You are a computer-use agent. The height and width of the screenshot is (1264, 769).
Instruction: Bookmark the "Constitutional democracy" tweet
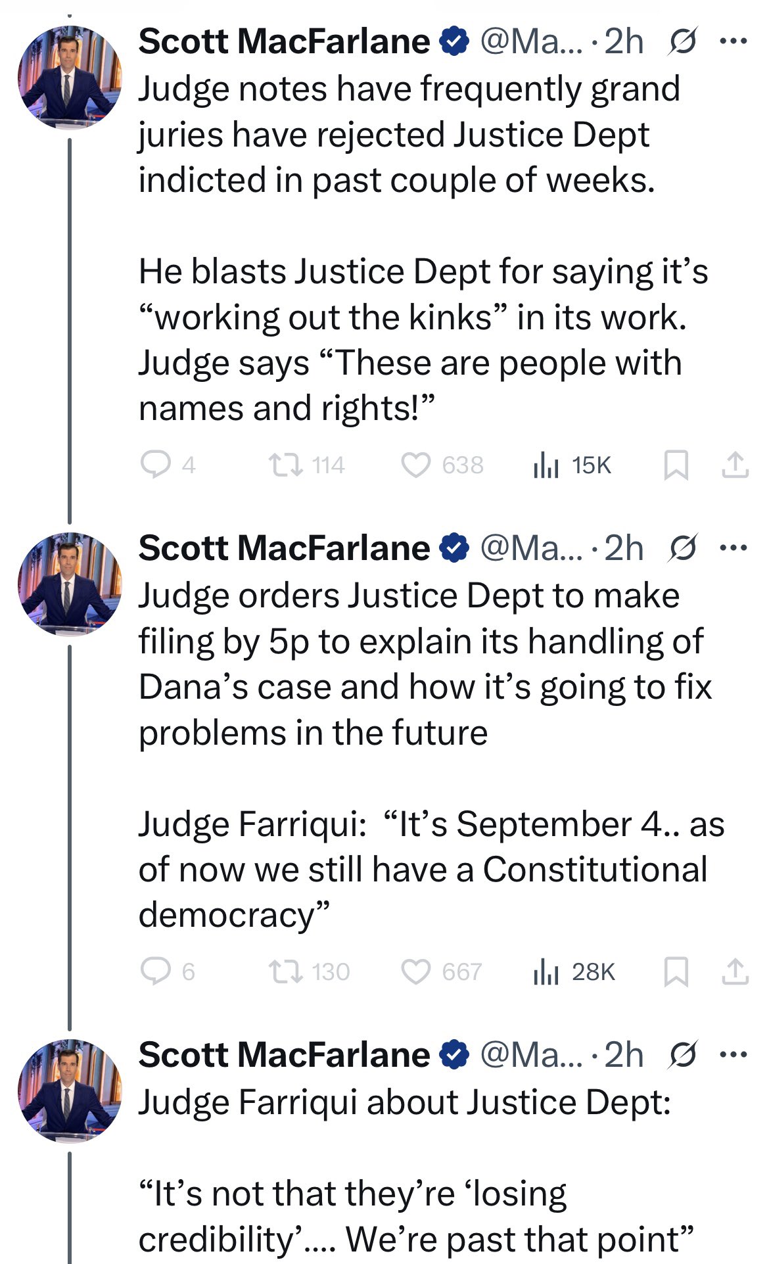pos(676,971)
